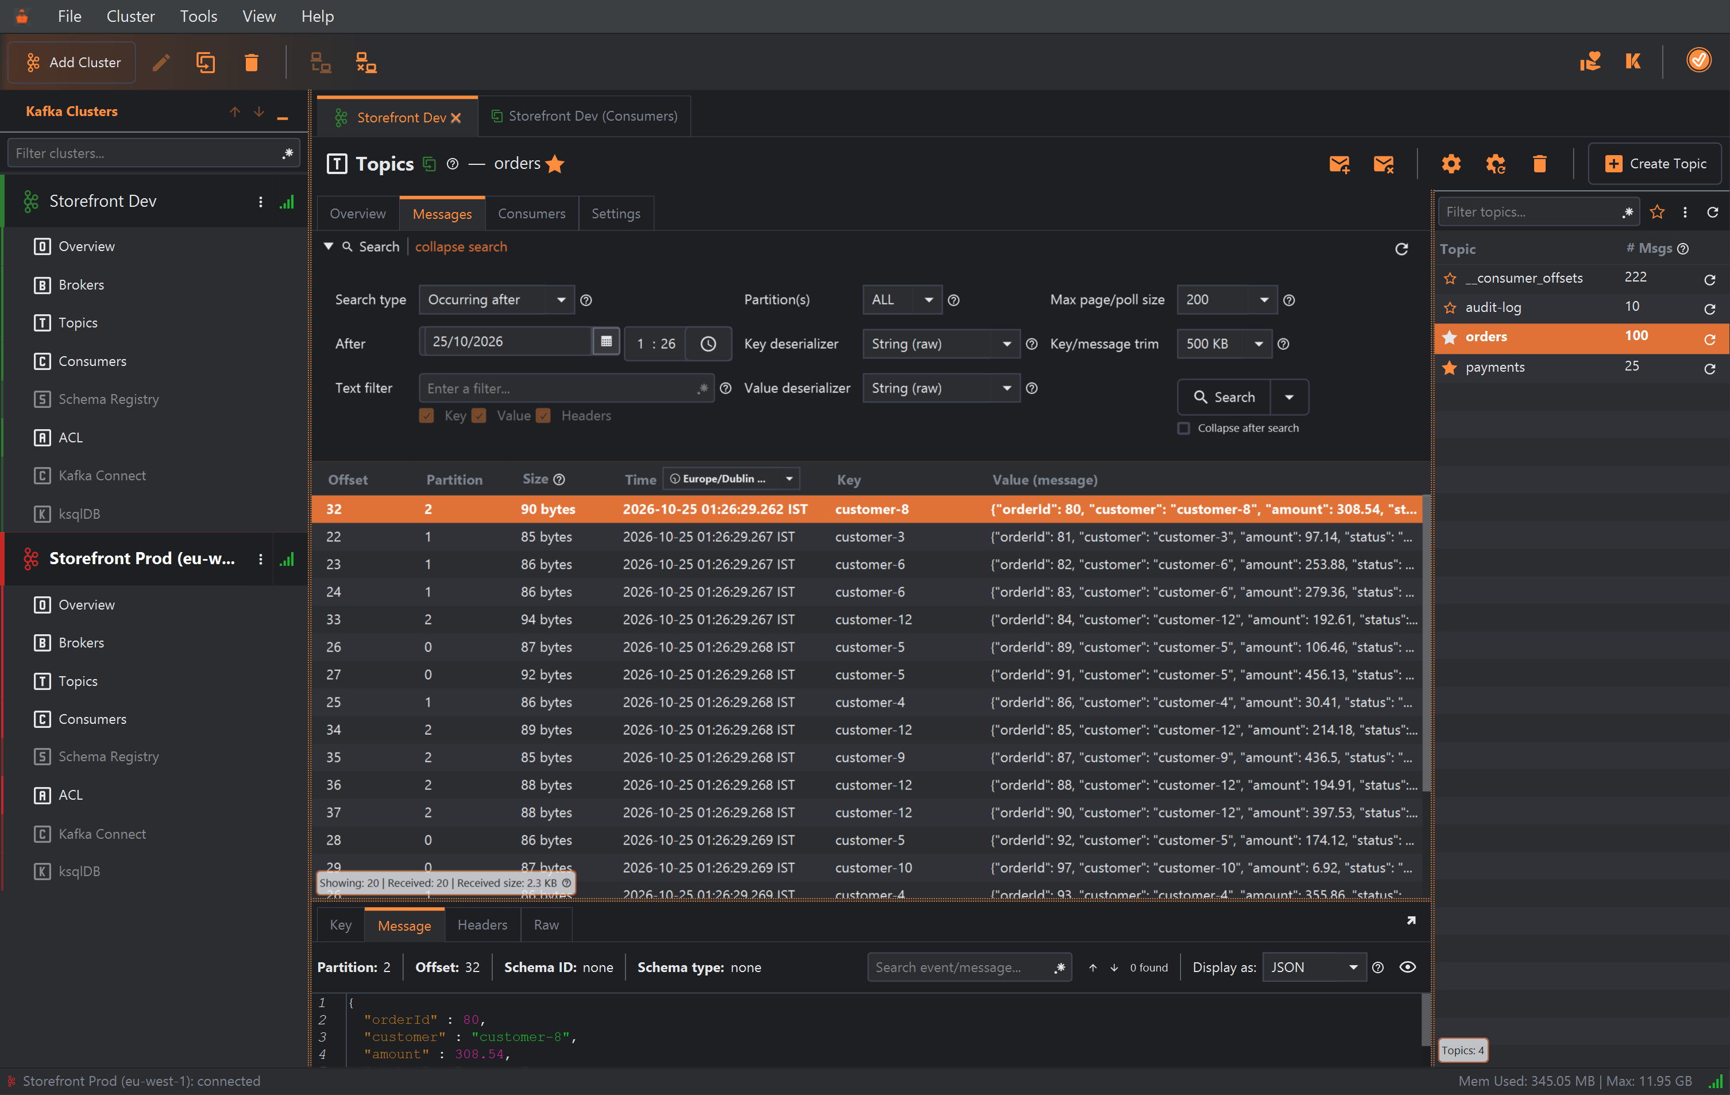Click the Add Cluster button

72,63
